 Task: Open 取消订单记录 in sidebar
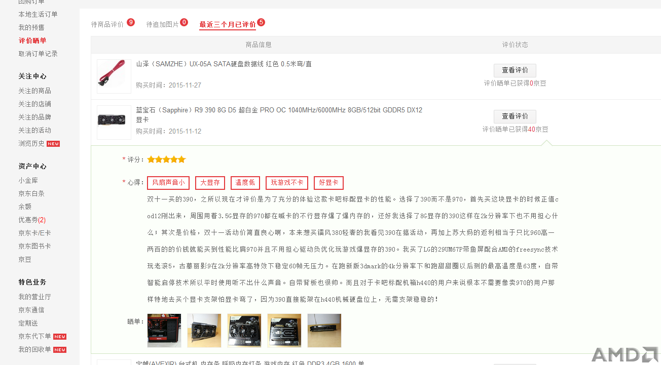[38, 54]
